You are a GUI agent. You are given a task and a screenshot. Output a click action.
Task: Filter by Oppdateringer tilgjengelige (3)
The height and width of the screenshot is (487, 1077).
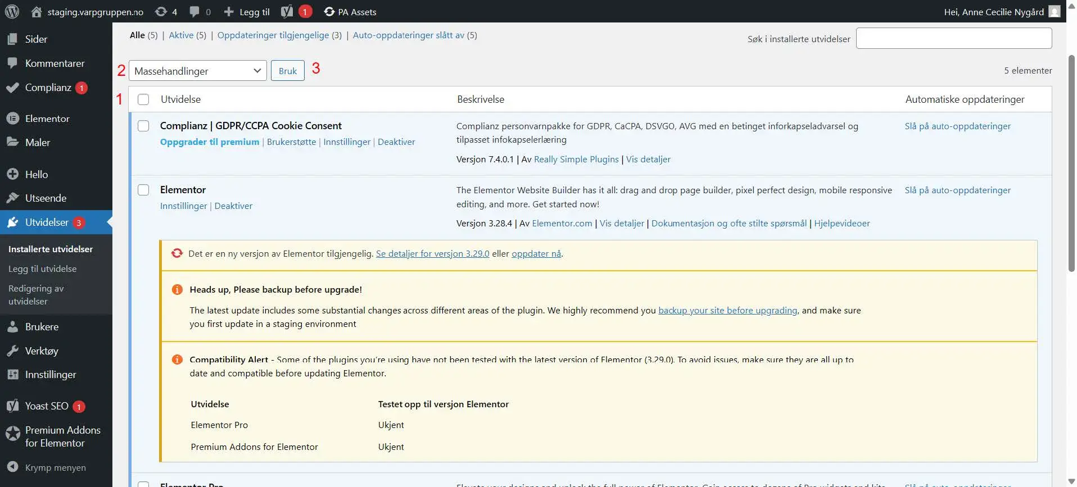[x=279, y=35]
